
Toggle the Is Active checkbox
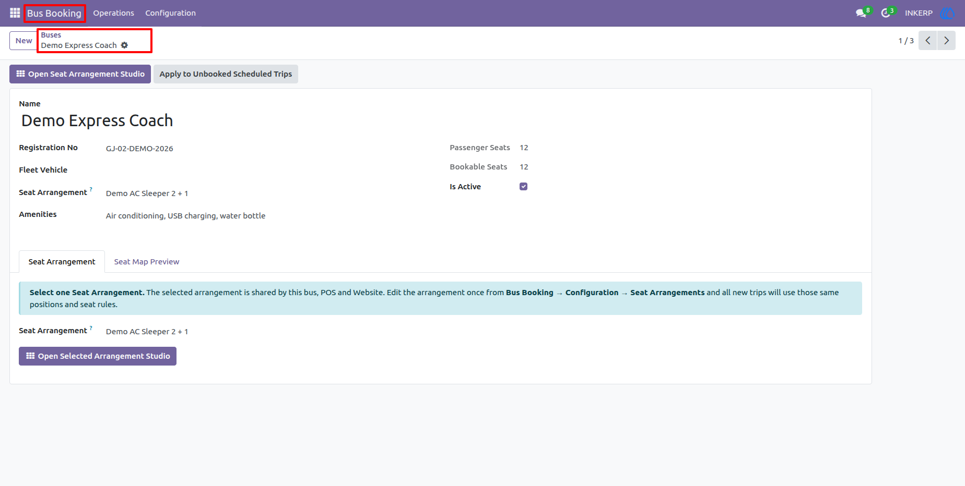click(523, 187)
